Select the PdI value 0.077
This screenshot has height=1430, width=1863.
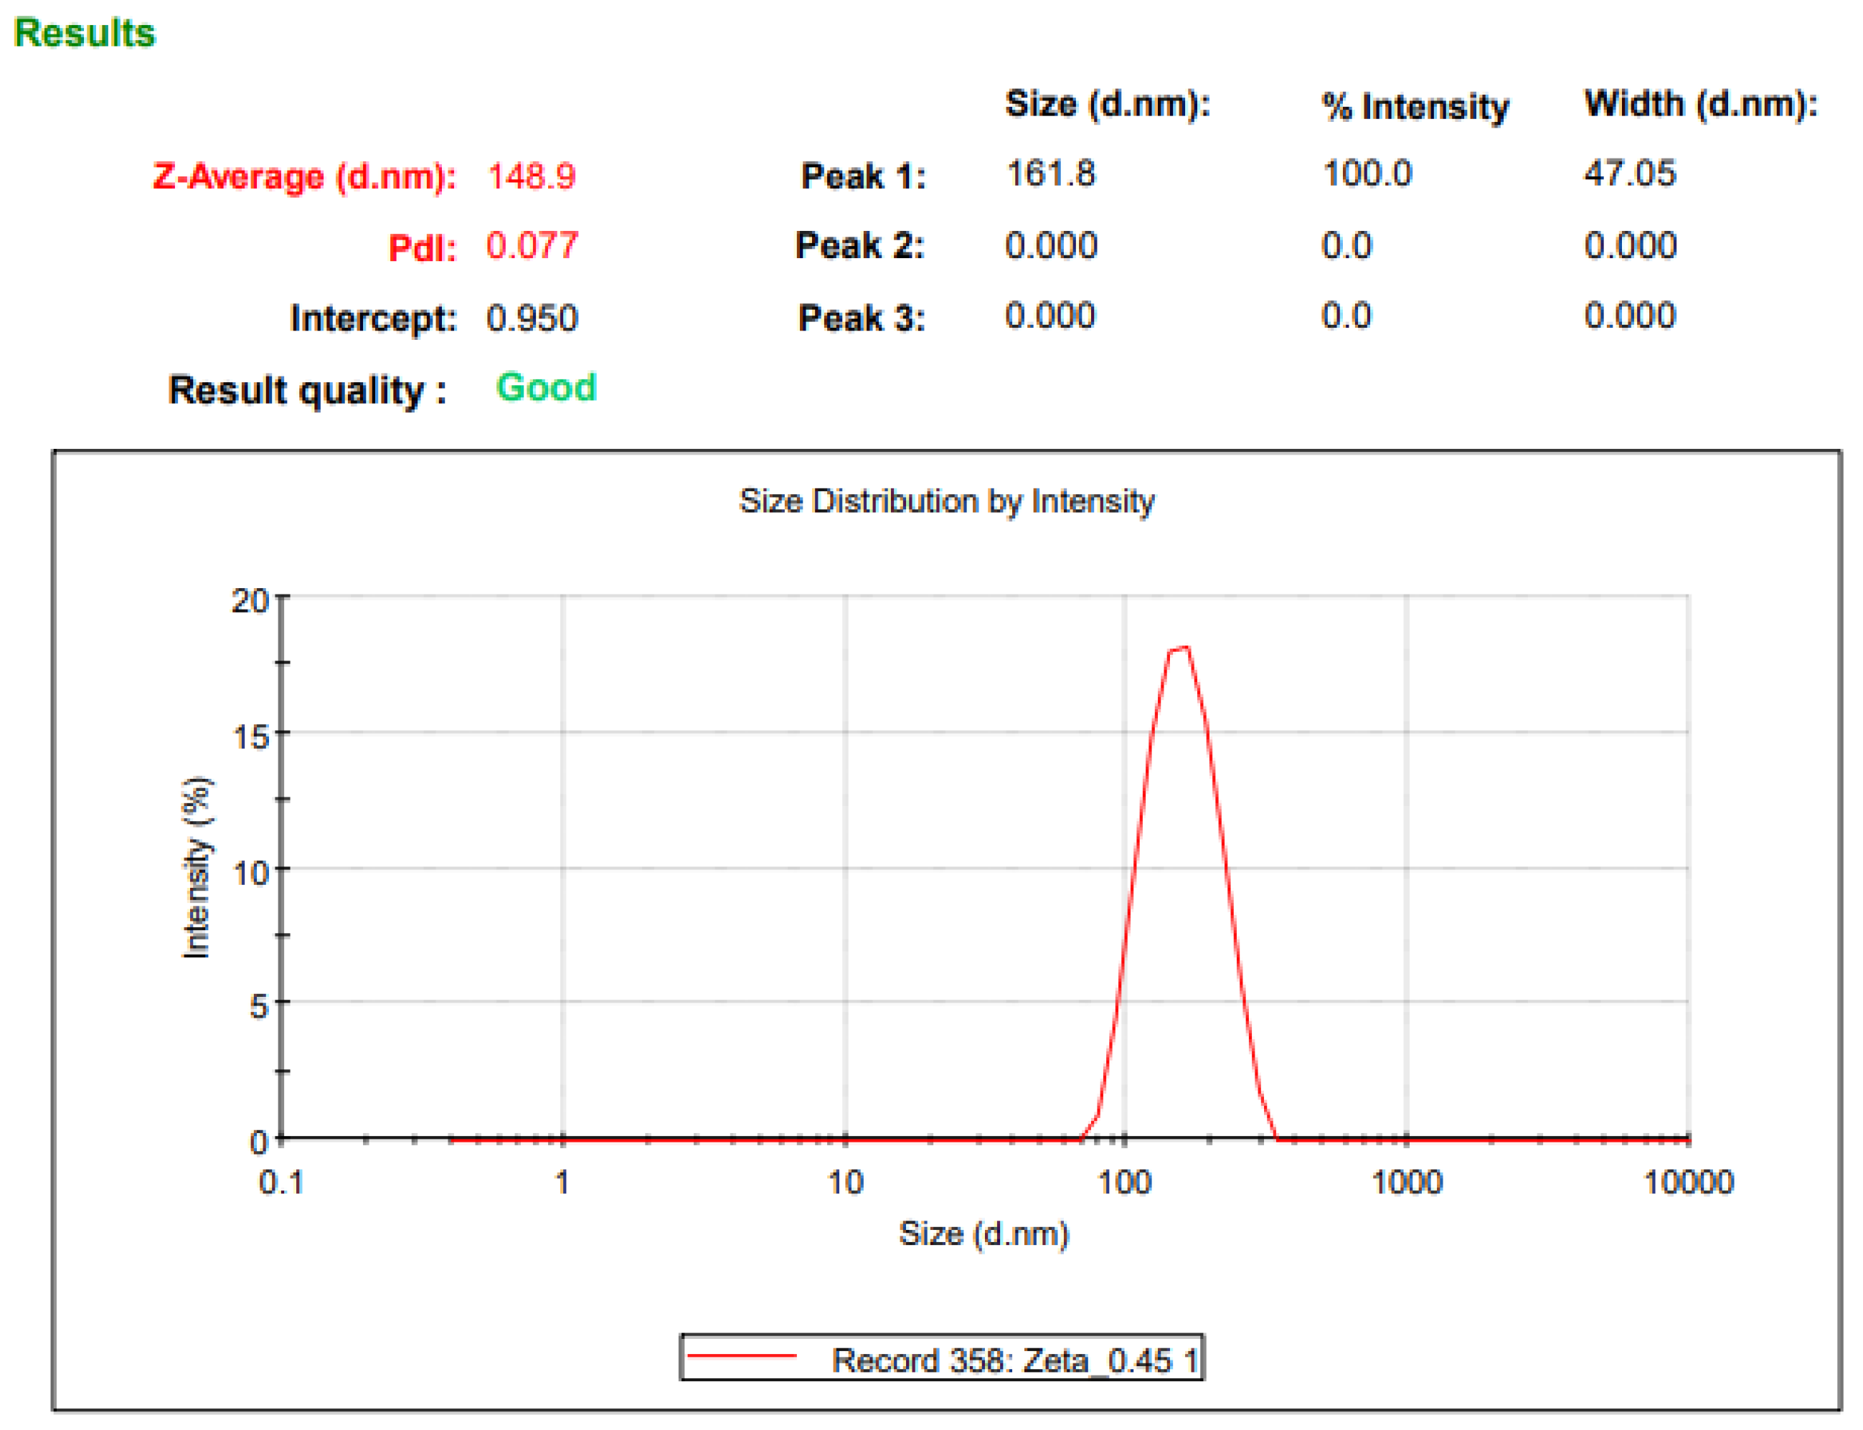[x=532, y=246]
